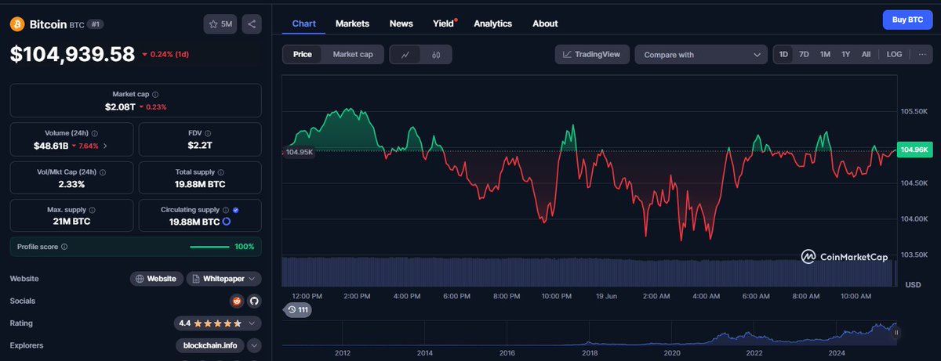
Task: Select All time range
Action: pyautogui.click(x=866, y=55)
